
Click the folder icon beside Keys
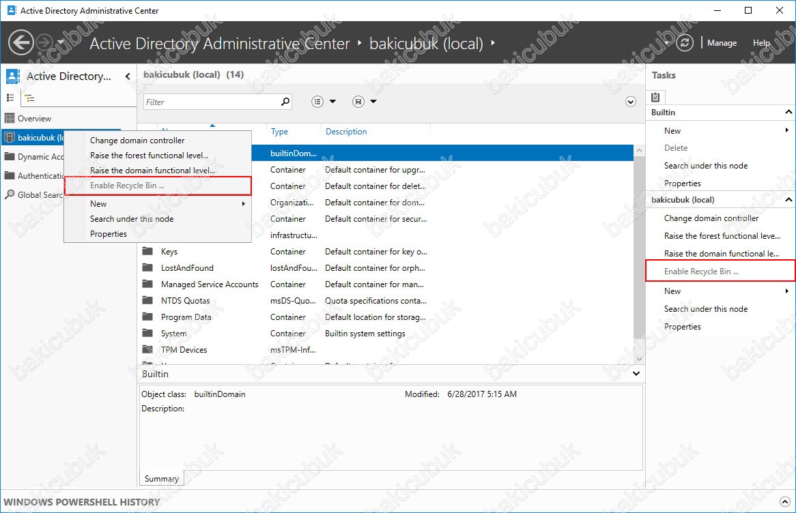point(147,251)
